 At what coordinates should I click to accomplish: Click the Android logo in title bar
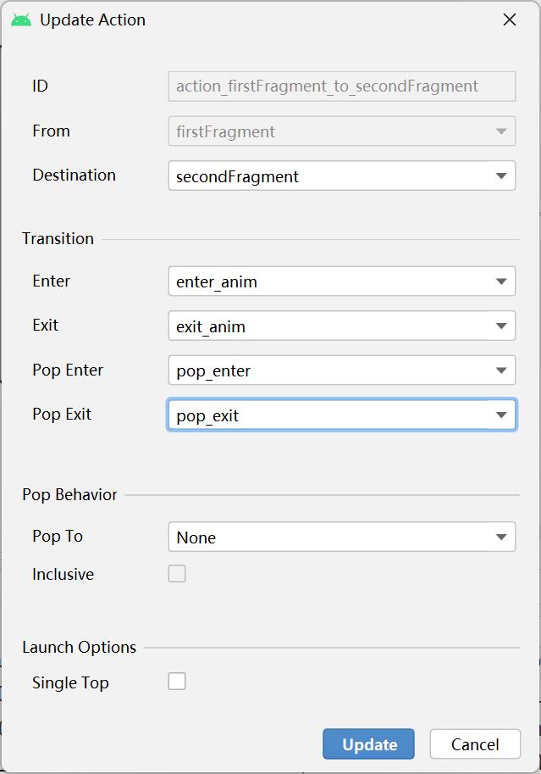pos(21,20)
